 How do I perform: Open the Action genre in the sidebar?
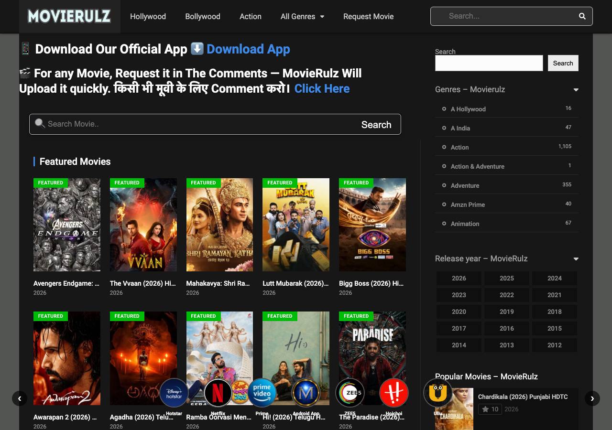click(x=459, y=147)
